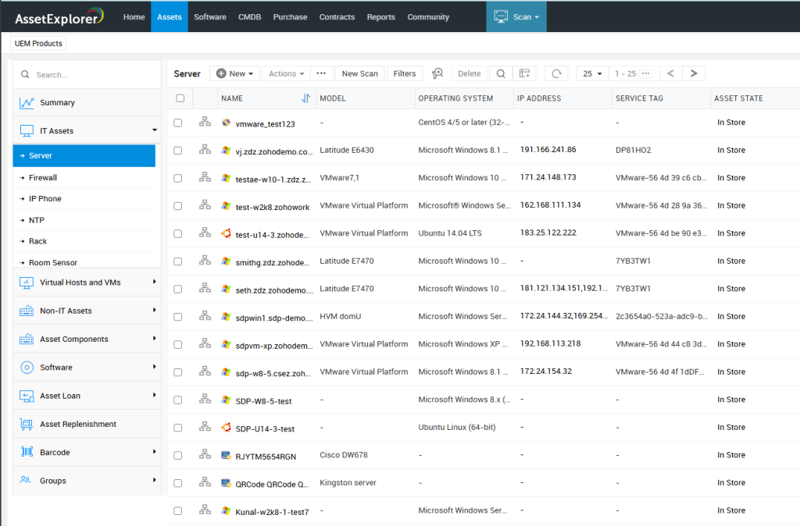
Task: Open the Actions dropdown
Action: (x=286, y=73)
